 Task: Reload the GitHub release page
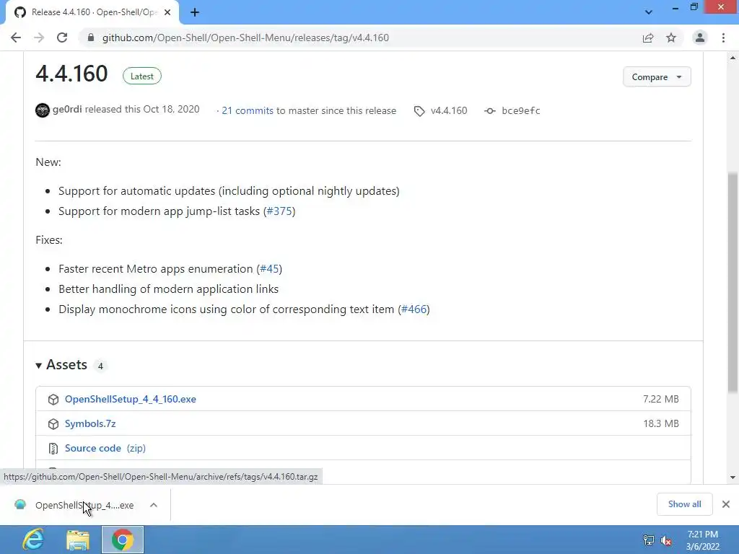[62, 38]
